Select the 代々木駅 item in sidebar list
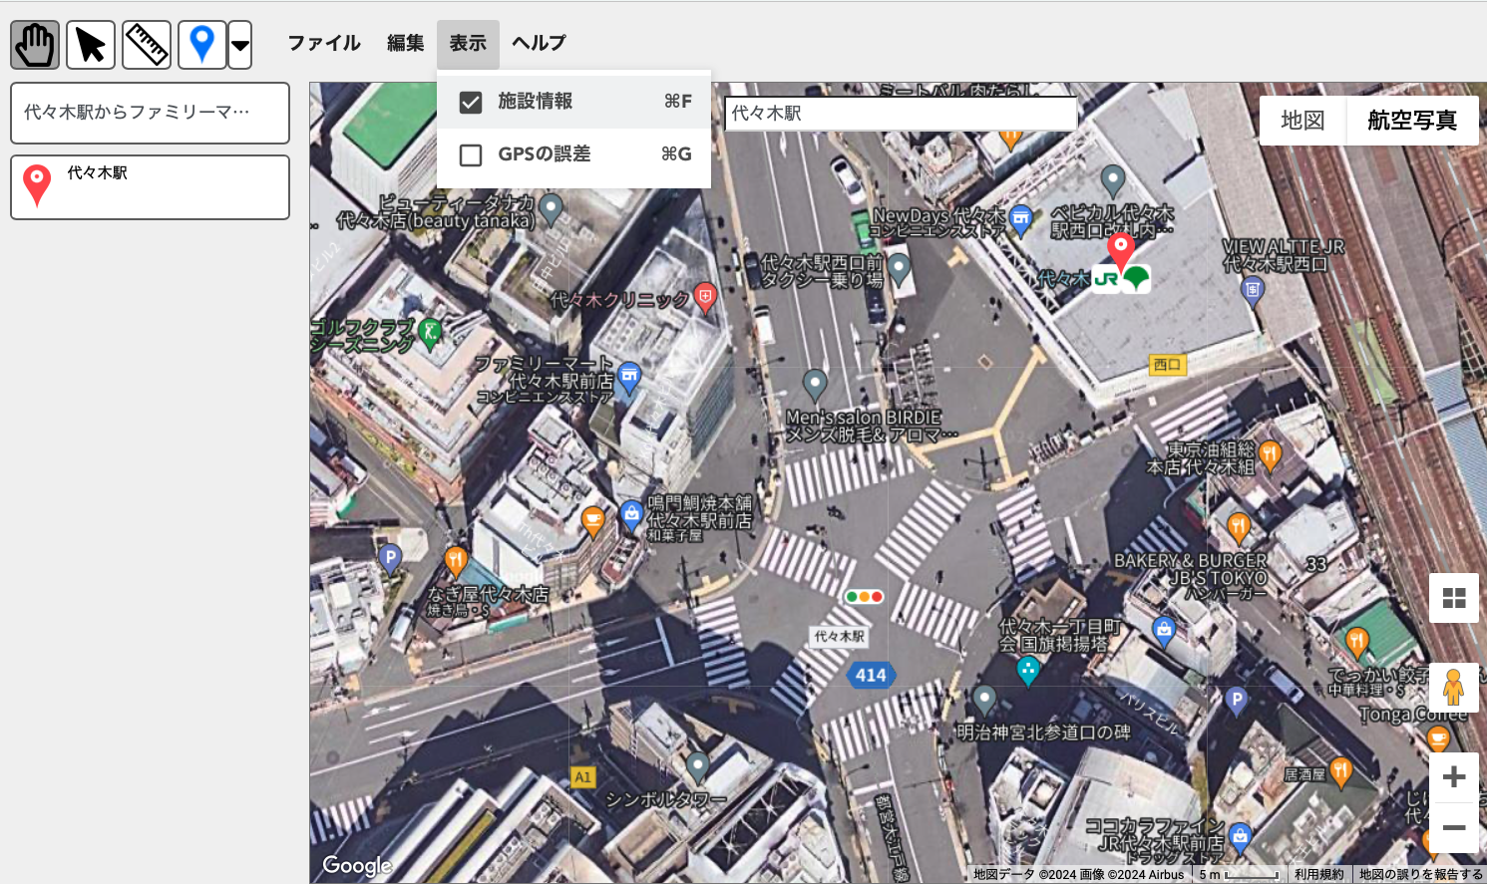This screenshot has height=884, width=1487. click(150, 186)
